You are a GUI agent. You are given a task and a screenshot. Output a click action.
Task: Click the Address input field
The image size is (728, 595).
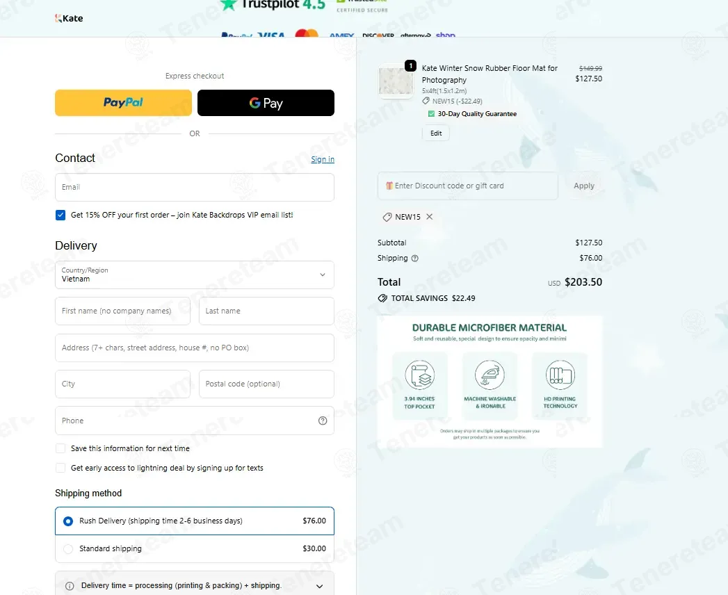(x=195, y=348)
